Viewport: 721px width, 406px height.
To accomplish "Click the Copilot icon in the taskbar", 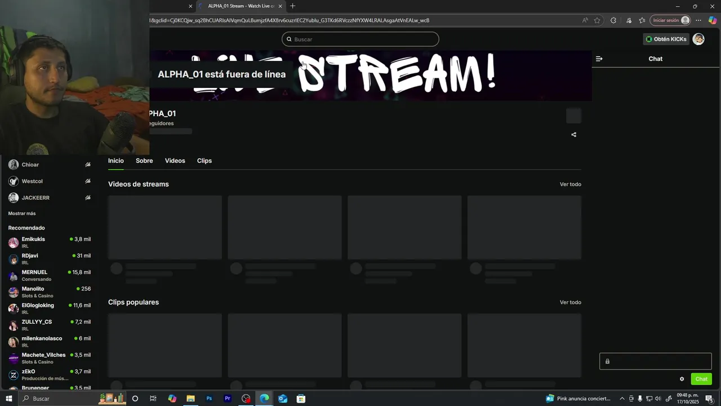I will (172, 399).
